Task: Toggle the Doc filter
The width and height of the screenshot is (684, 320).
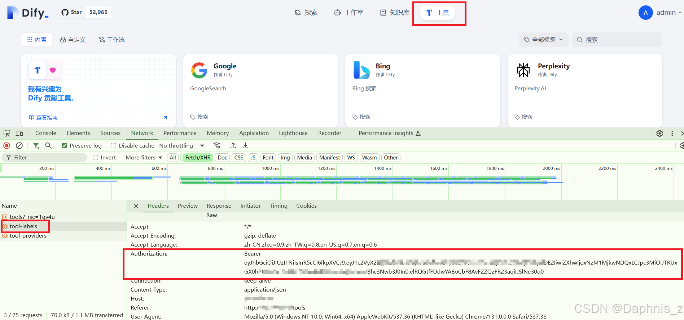Action: pos(223,158)
